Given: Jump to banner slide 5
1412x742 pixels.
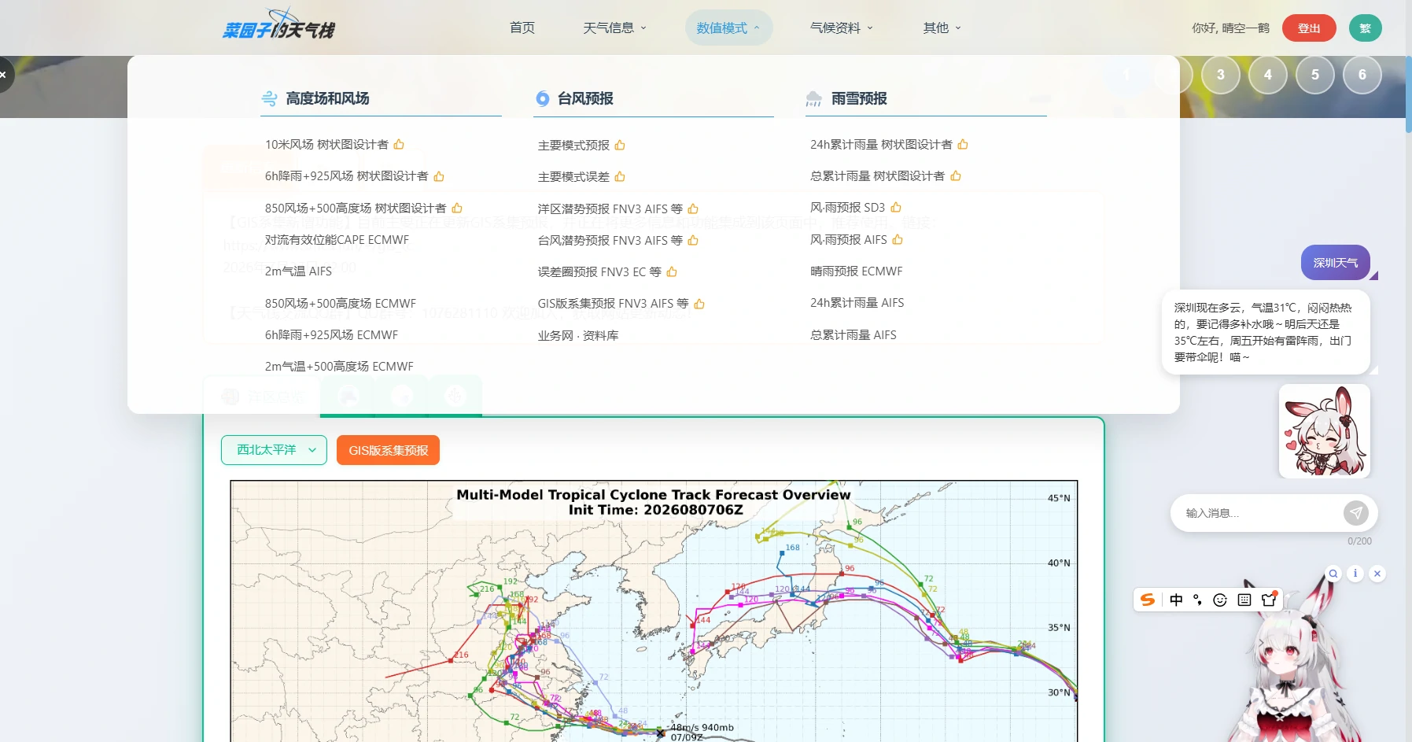Looking at the screenshot, I should click(x=1315, y=75).
